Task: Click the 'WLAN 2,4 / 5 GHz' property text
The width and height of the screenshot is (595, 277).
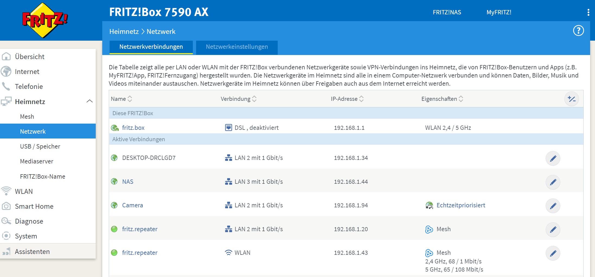Action: coord(448,128)
